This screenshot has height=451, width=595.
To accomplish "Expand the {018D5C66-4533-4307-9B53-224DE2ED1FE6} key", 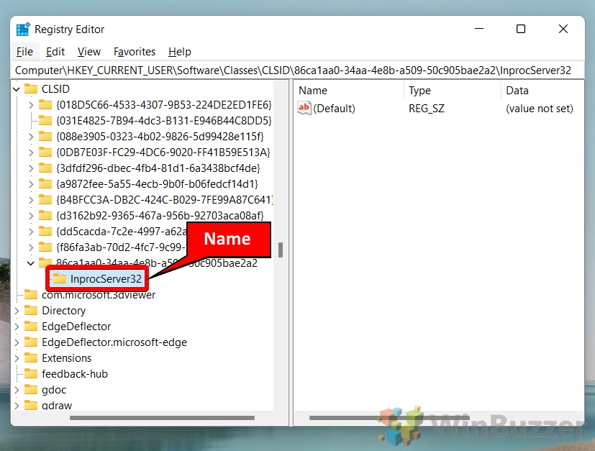I will click(31, 105).
